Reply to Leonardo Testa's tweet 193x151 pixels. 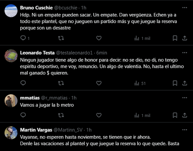(23, 83)
